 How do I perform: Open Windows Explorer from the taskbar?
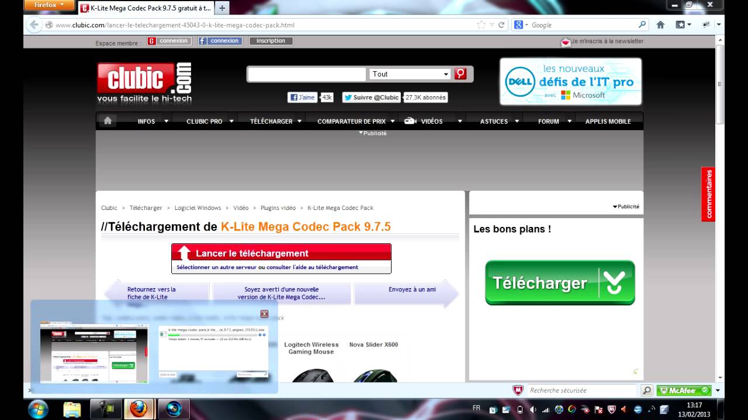click(x=72, y=409)
